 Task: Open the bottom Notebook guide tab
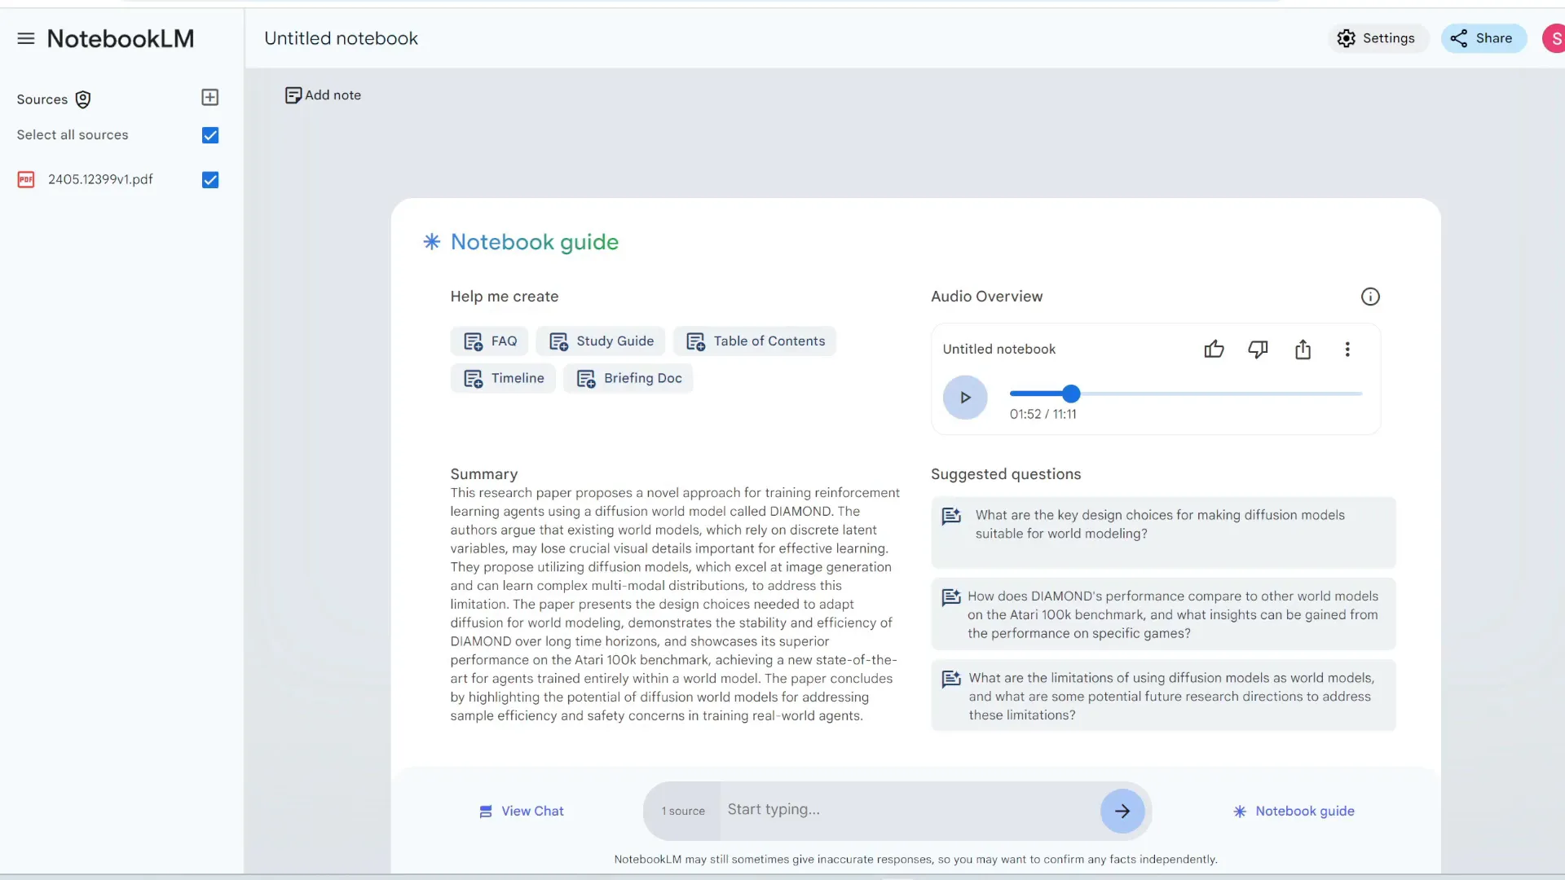[1294, 812]
